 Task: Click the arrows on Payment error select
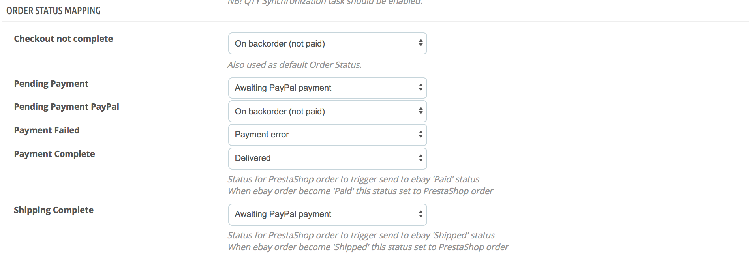click(x=421, y=135)
